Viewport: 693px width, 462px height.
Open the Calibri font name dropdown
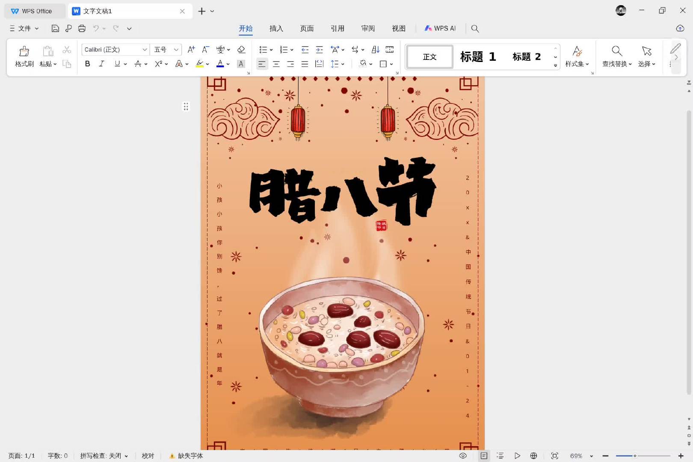(x=145, y=50)
